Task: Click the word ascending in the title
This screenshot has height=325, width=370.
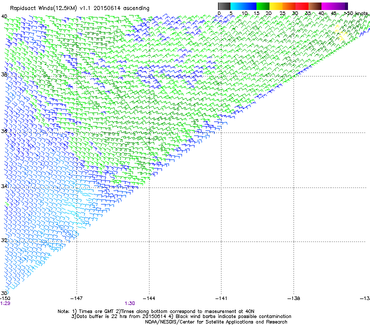Action: point(136,8)
